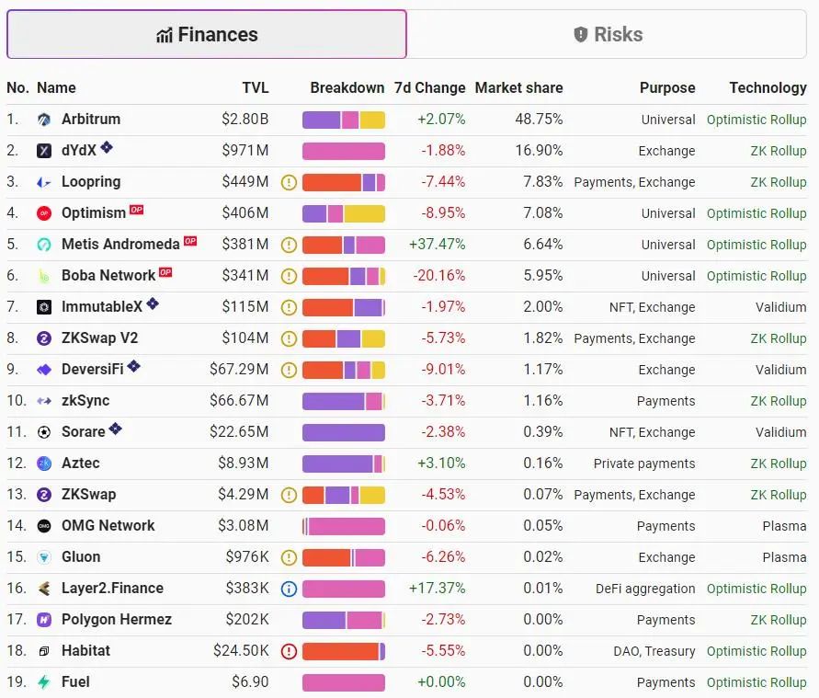Click the 48.75% market share value
This screenshot has height=698, width=819.
tap(539, 120)
